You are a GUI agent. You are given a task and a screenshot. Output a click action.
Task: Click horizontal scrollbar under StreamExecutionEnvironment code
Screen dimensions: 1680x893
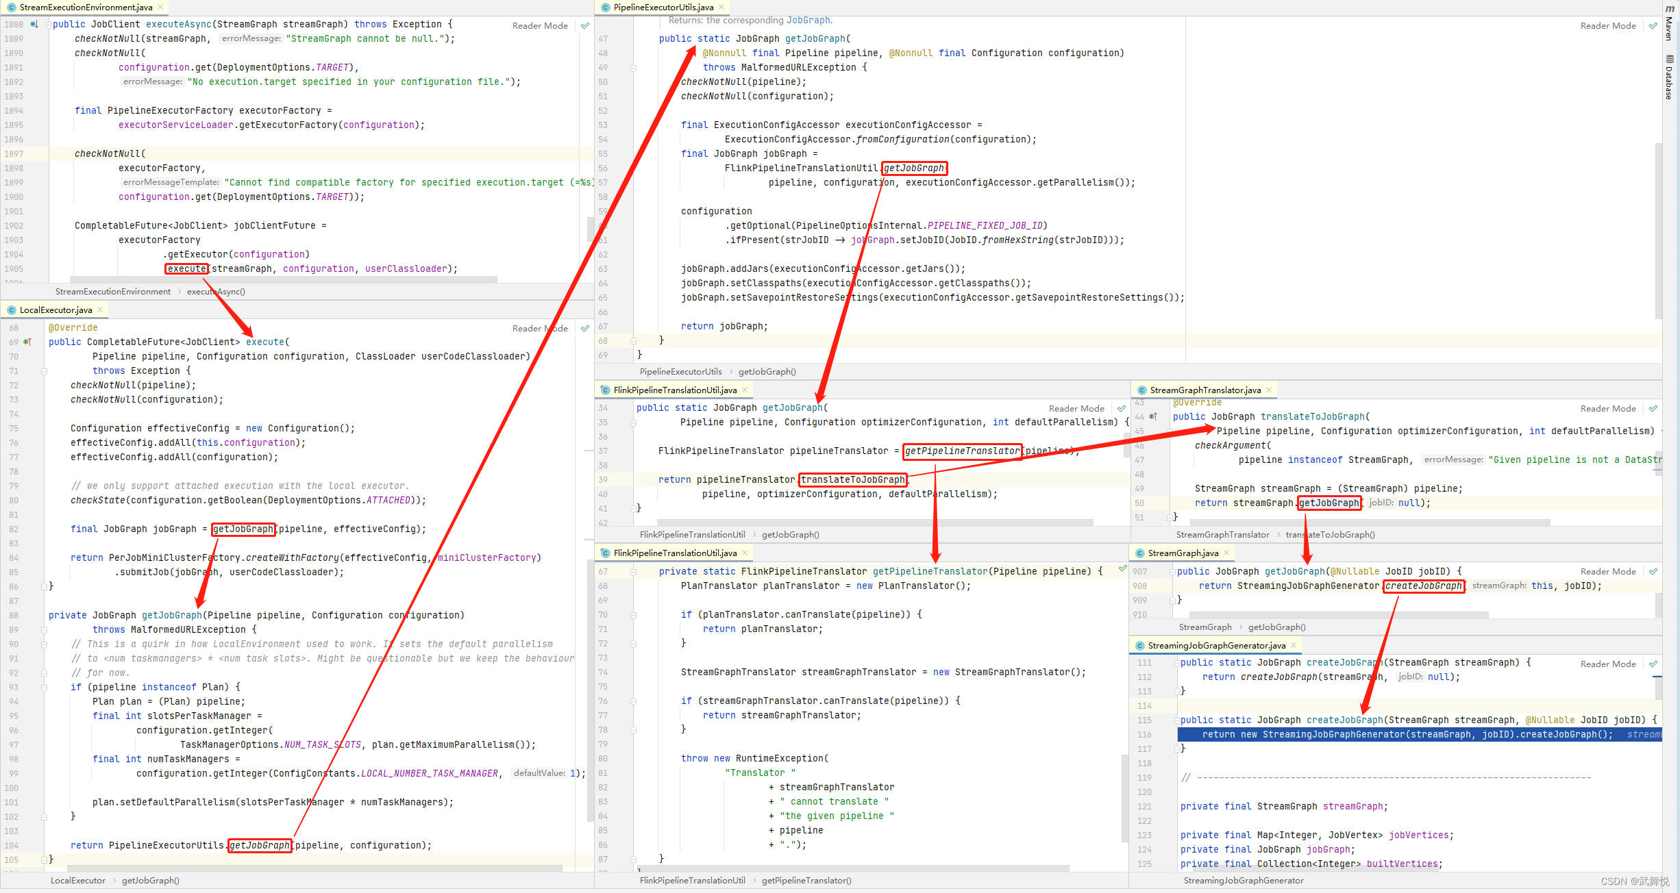click(x=282, y=279)
